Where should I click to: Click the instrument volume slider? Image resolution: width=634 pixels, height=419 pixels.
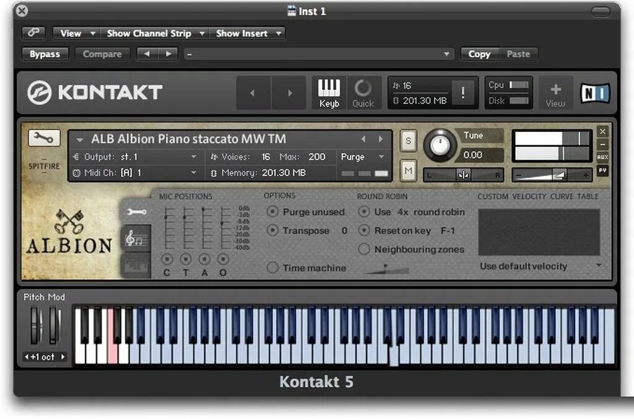[552, 175]
